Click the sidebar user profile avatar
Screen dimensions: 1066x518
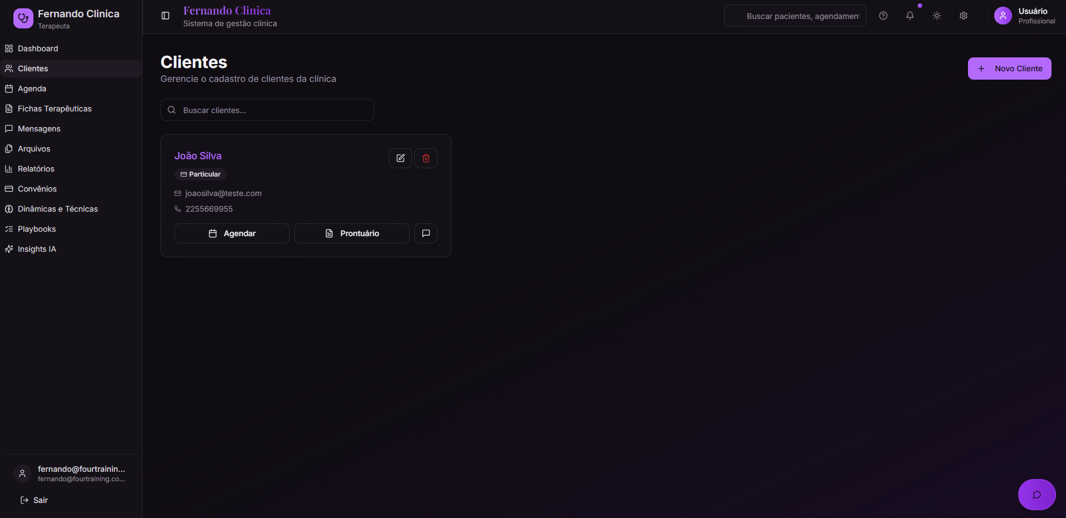coord(22,473)
